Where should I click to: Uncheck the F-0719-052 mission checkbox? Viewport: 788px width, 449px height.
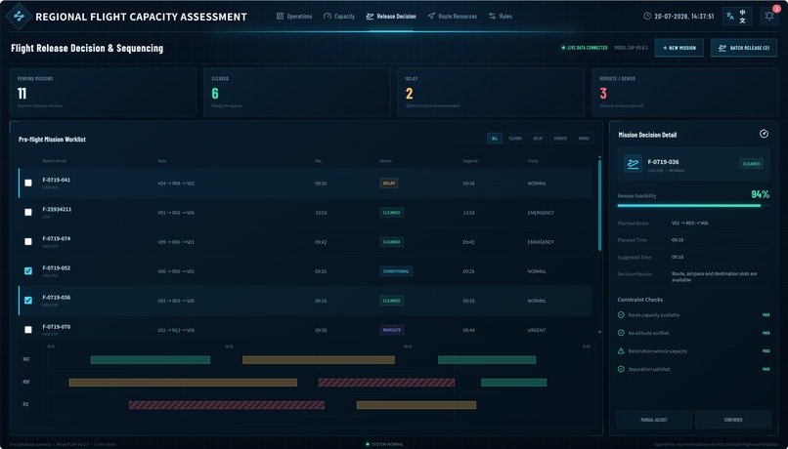(x=28, y=271)
